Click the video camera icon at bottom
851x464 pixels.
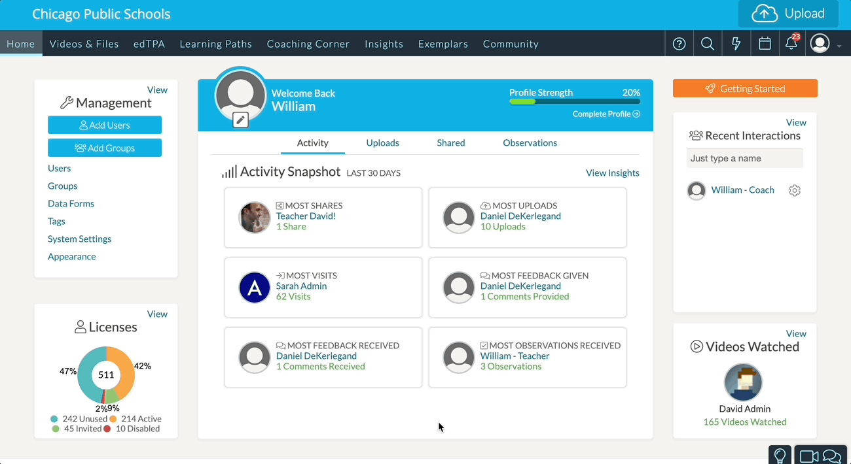point(809,456)
